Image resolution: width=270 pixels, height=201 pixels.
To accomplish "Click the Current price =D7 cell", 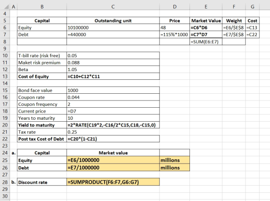I will click(113, 111).
